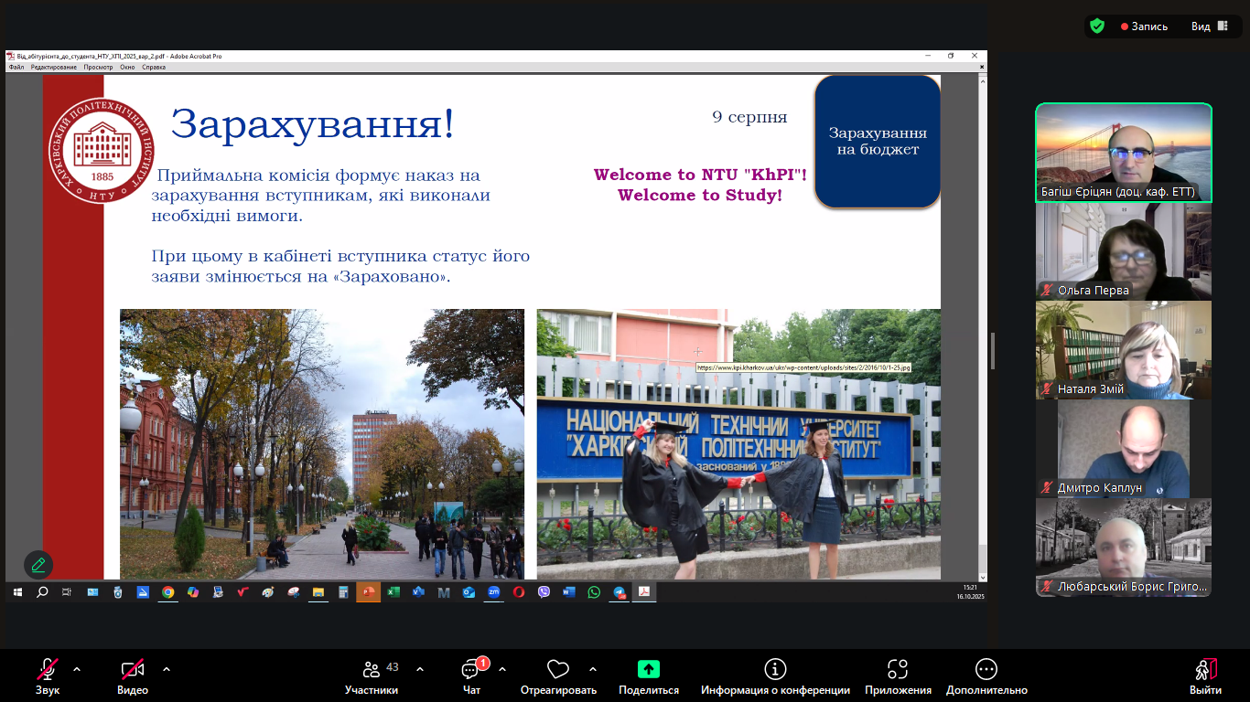Click the annotation pencil icon on shared screen

[x=38, y=565]
